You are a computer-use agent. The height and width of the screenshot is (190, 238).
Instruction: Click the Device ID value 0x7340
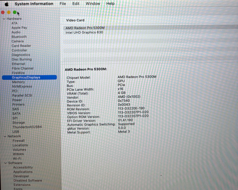tap(124, 101)
